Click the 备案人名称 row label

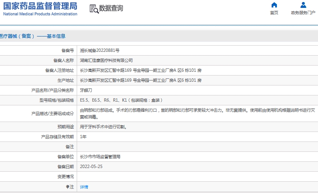(63, 60)
